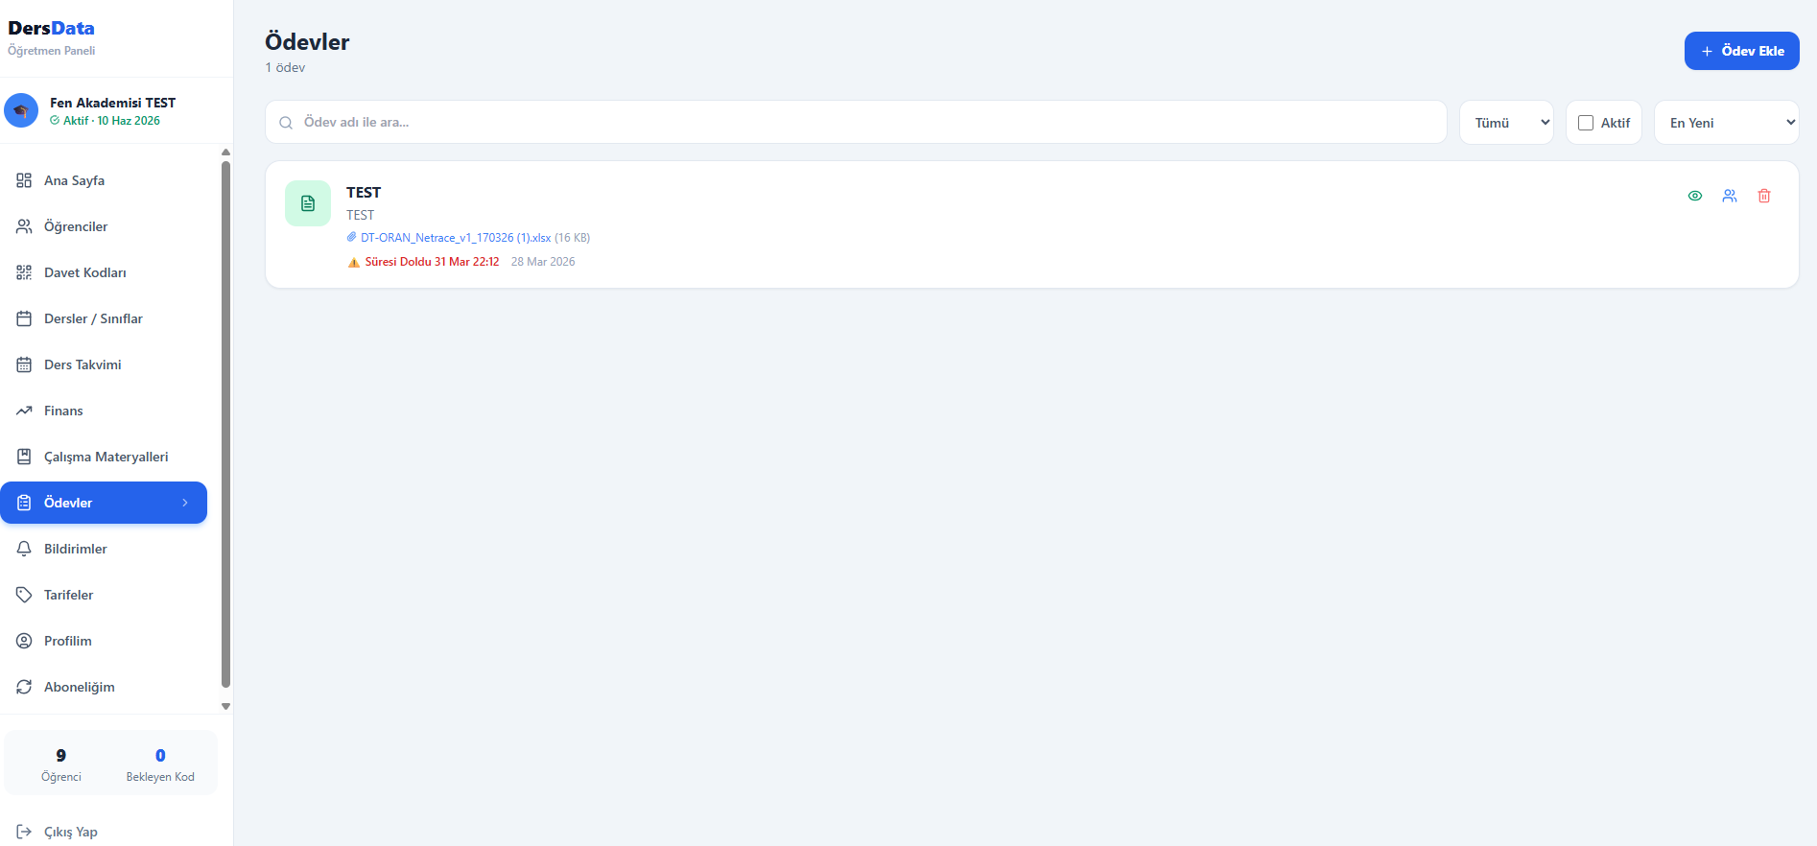The image size is (1817, 846).
Task: Click the bell icon for Bildirimler
Action: pyautogui.click(x=24, y=549)
